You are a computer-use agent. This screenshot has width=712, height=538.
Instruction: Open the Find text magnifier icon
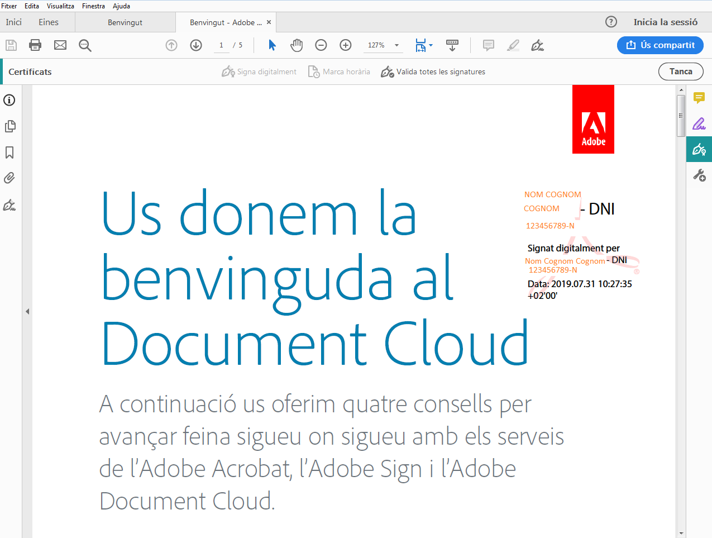tap(85, 45)
